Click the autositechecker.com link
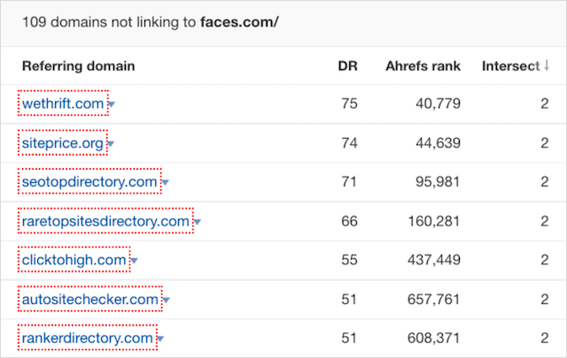The height and width of the screenshot is (358, 567). coord(90,300)
